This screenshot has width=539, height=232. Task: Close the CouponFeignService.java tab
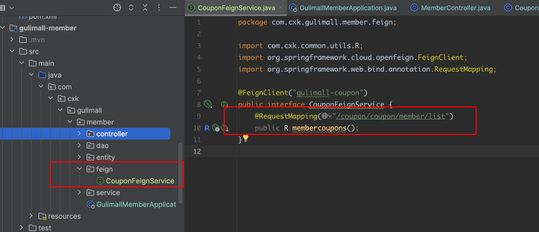click(x=280, y=8)
